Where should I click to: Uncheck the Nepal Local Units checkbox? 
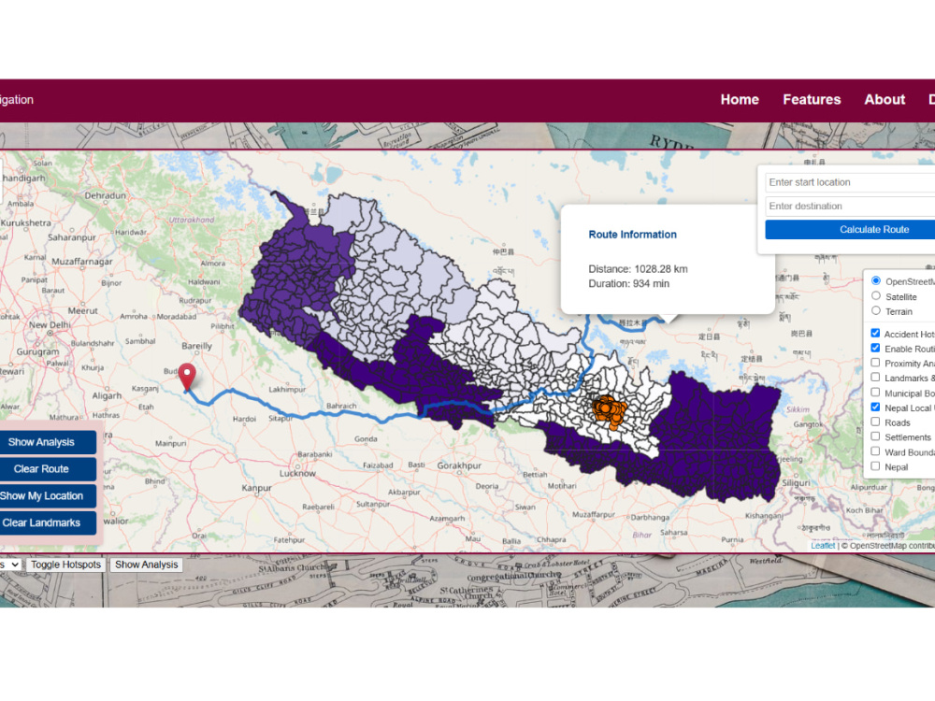click(x=875, y=408)
